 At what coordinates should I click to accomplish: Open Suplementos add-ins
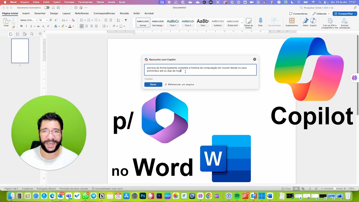pos(292,22)
